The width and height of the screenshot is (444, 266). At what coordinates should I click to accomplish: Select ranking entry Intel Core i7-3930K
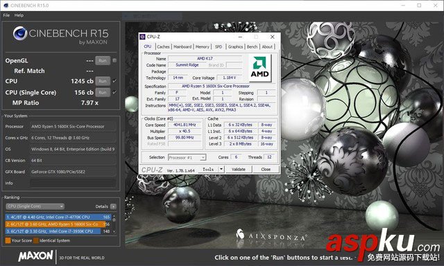pyautogui.click(x=58, y=231)
